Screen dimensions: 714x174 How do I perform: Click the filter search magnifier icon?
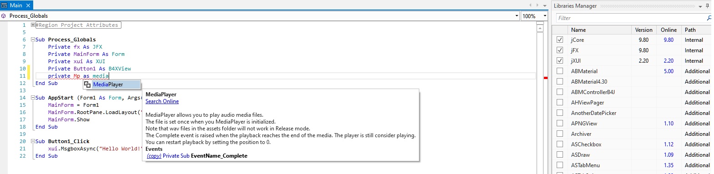pos(709,18)
